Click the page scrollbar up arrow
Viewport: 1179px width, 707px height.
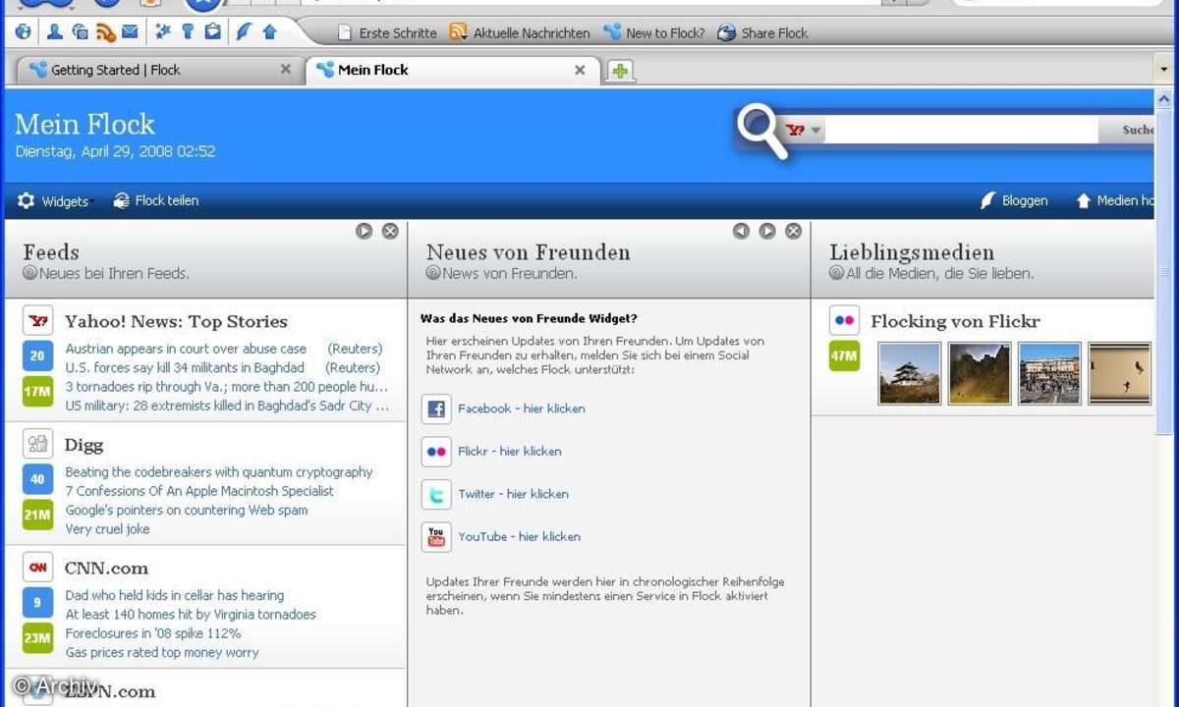point(1165,99)
